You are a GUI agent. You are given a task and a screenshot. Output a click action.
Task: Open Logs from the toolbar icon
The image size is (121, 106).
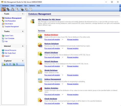pyautogui.click(x=31, y=9)
